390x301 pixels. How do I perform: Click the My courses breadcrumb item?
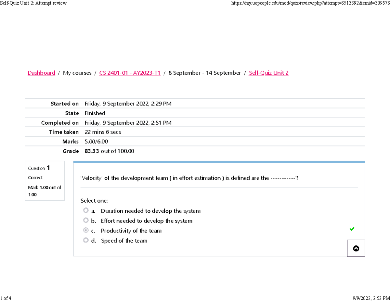pyautogui.click(x=77, y=73)
